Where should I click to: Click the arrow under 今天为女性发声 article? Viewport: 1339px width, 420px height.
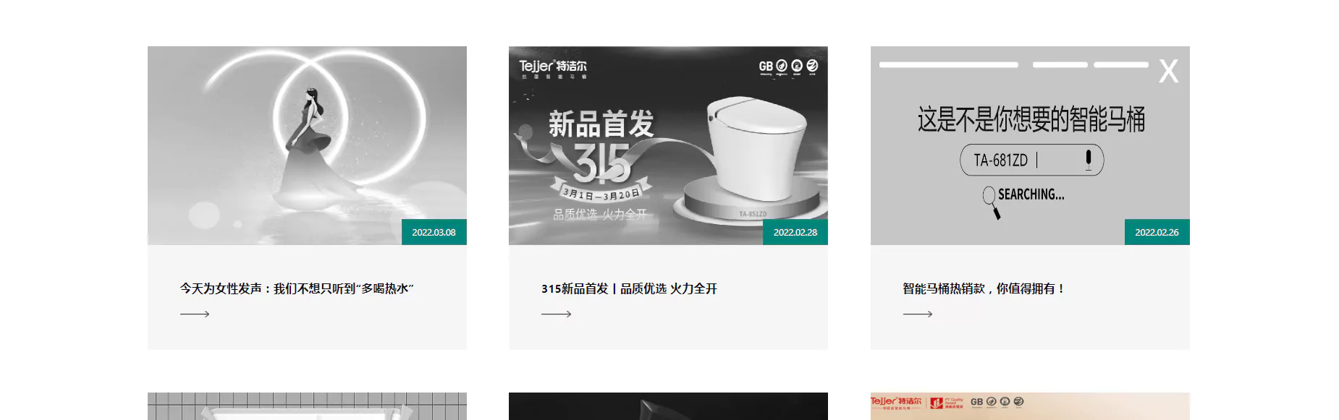pyautogui.click(x=195, y=314)
